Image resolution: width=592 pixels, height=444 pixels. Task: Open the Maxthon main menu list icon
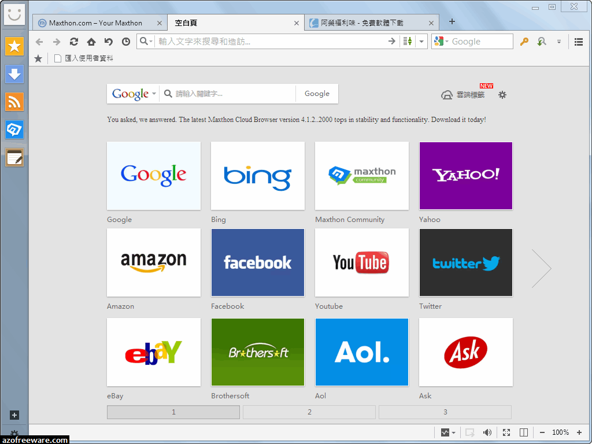click(578, 41)
